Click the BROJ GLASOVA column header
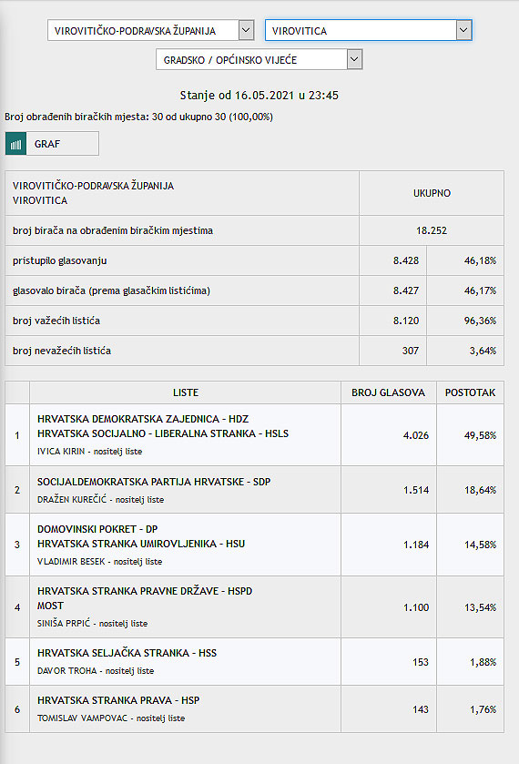 pyautogui.click(x=389, y=392)
